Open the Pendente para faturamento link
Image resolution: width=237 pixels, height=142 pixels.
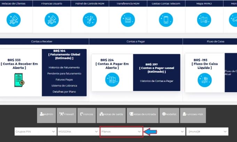(64, 74)
